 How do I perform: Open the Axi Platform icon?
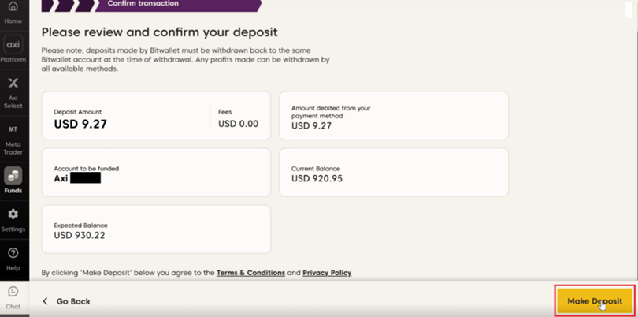13,46
